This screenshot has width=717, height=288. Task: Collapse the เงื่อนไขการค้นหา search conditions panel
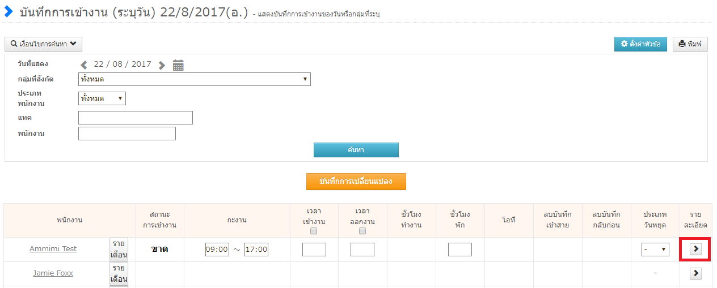tap(43, 44)
